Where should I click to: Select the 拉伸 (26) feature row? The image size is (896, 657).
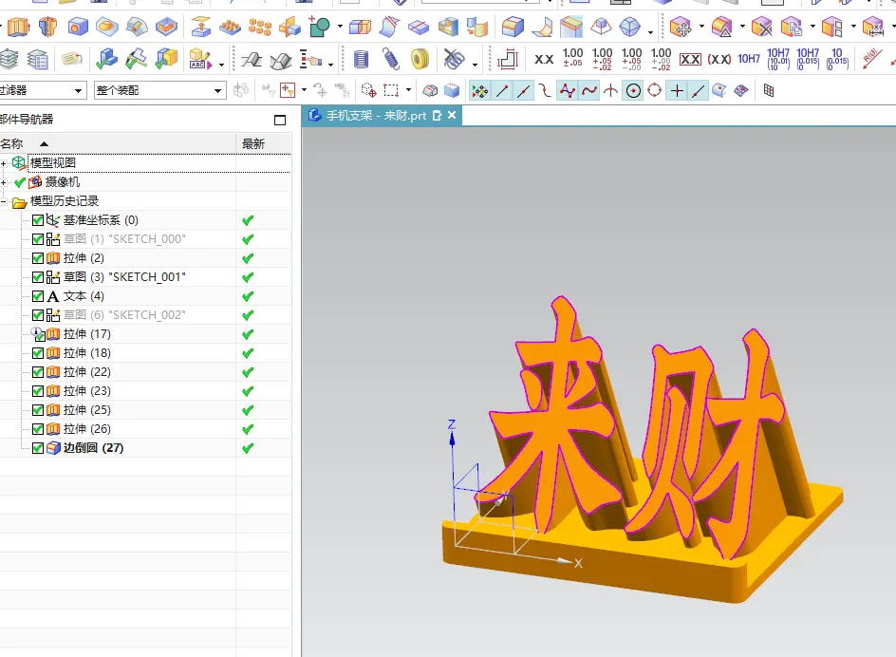coord(145,429)
